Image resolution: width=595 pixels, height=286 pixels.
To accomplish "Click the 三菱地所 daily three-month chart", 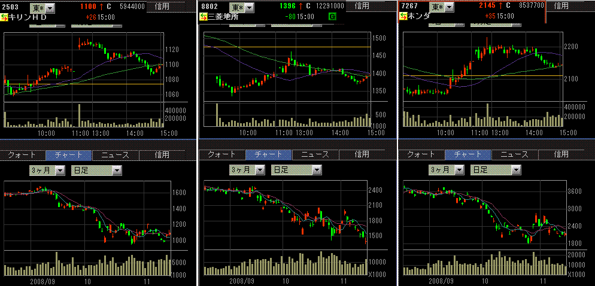I will point(286,215).
